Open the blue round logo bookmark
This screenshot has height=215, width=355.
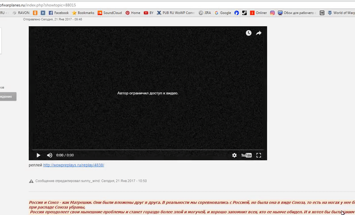(x=237, y=13)
